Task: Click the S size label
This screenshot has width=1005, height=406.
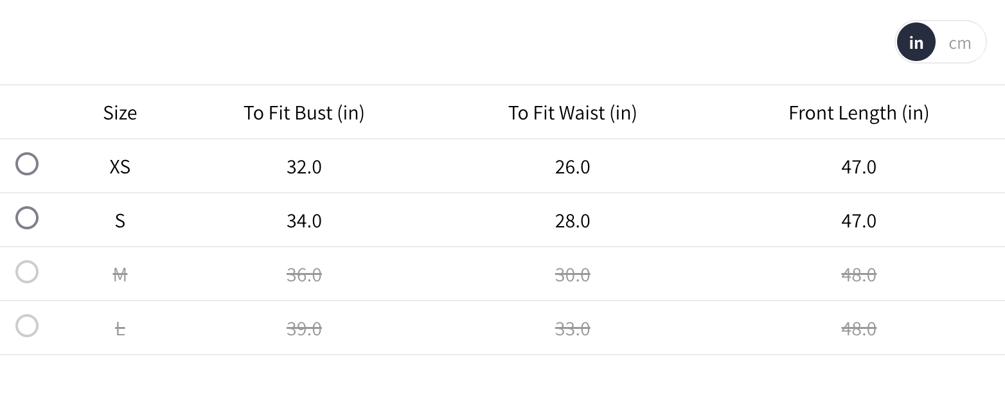Action: (120, 221)
